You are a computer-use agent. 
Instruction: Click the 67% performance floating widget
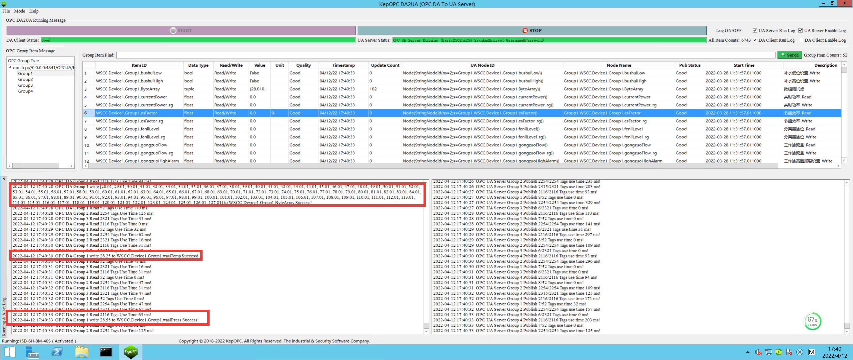[812, 321]
